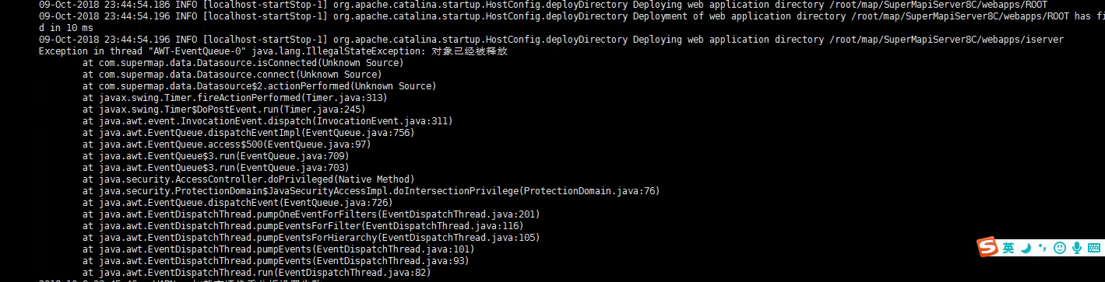Toggle the crescent moon half-width mode icon
This screenshot has height=282, width=1105.
[x=1026, y=248]
